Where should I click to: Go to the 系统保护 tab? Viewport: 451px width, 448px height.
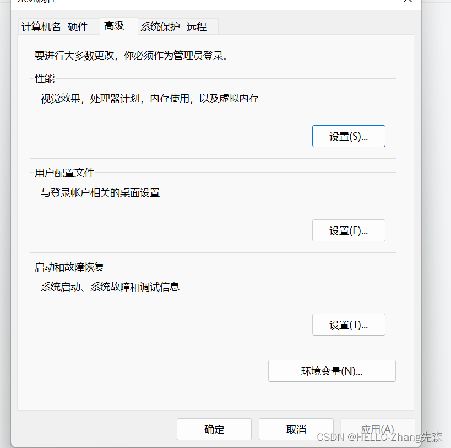point(160,27)
